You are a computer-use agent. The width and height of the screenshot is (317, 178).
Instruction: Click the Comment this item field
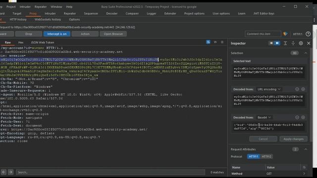pos(263,34)
